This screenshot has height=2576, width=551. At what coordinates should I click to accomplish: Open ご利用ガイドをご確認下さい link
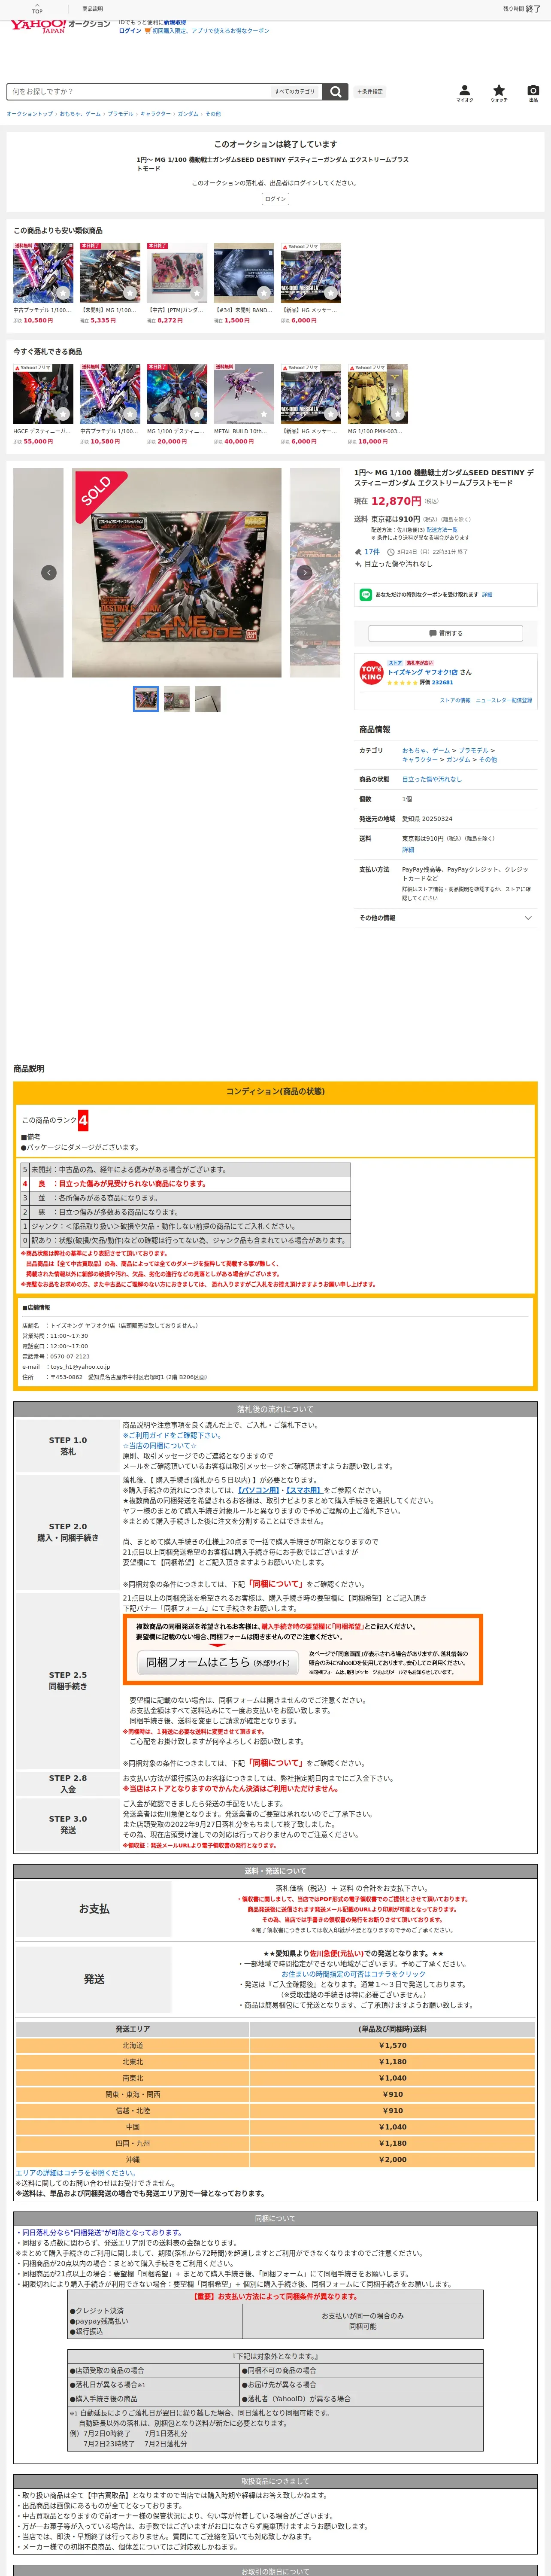172,1435
